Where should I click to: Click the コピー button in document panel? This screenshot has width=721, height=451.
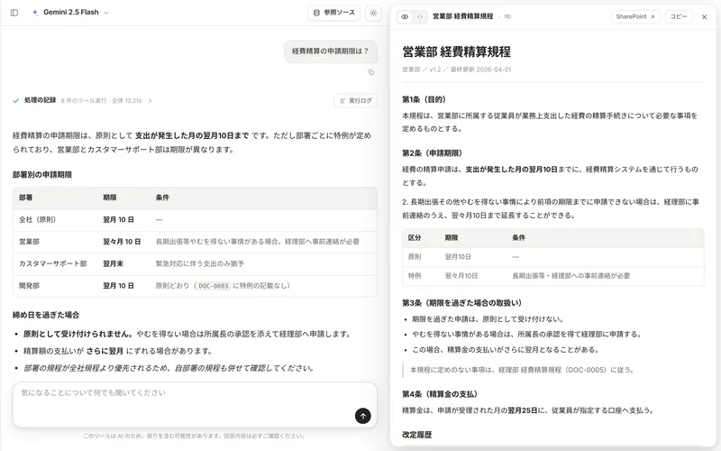(679, 16)
